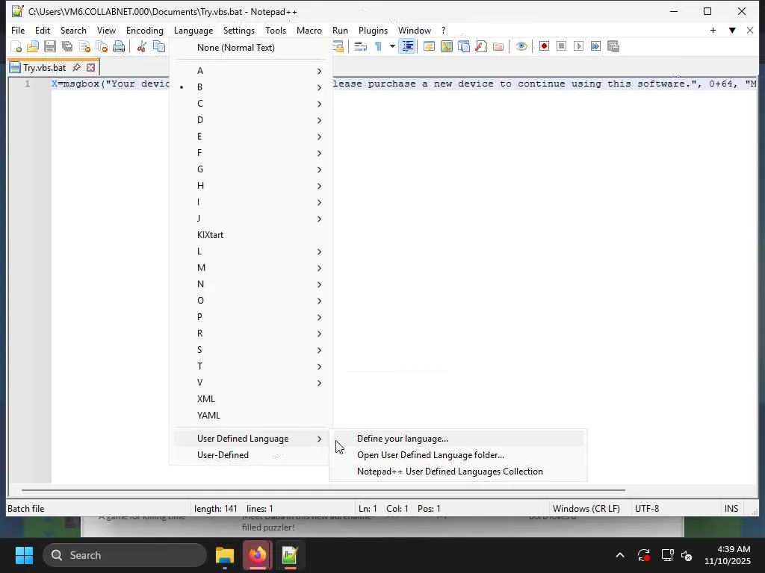This screenshot has width=765, height=573.
Task: Click the taskbar Search box
Action: point(125,555)
